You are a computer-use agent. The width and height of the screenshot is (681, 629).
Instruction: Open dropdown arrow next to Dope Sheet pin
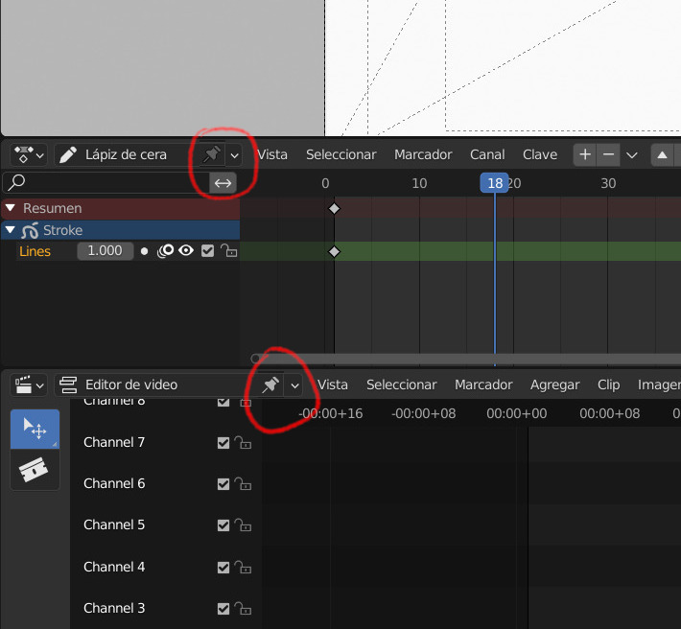tap(235, 155)
